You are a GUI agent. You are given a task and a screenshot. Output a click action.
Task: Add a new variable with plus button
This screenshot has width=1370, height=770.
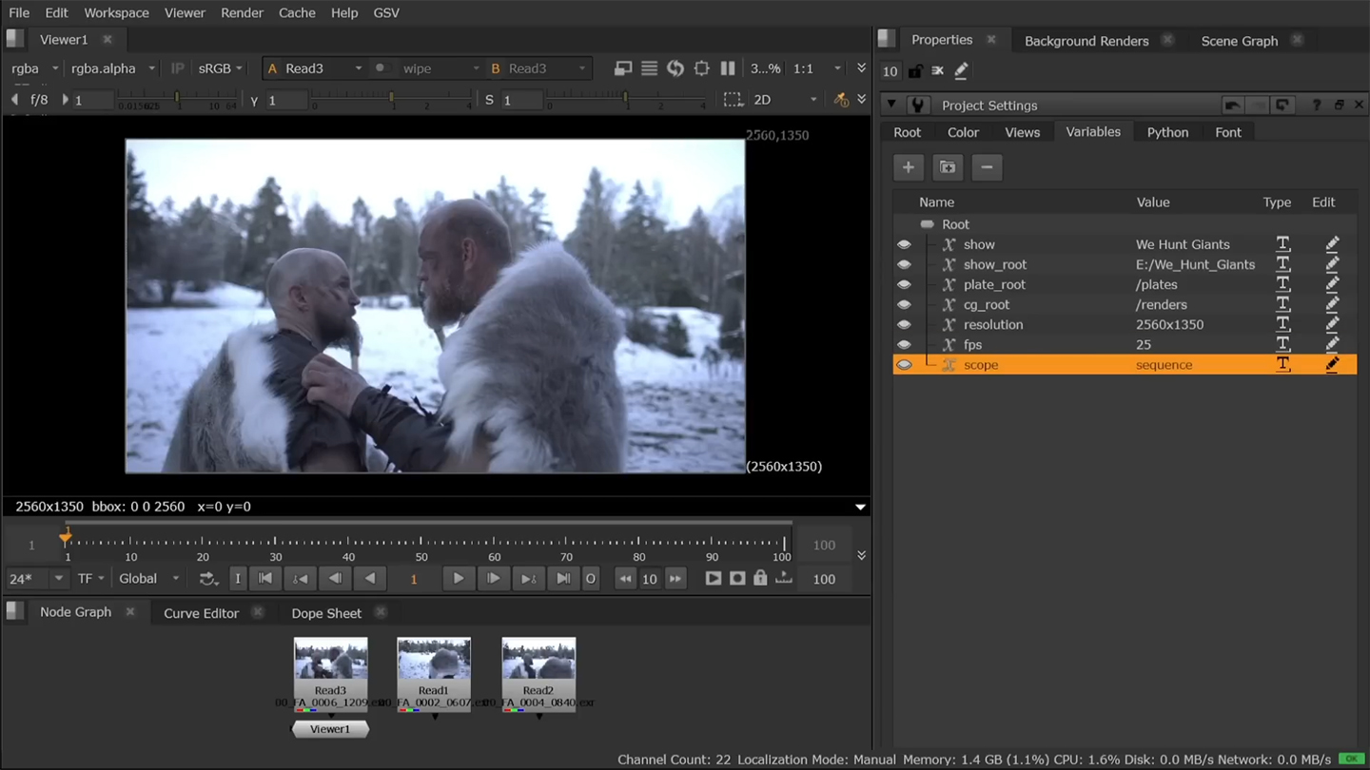pos(909,167)
